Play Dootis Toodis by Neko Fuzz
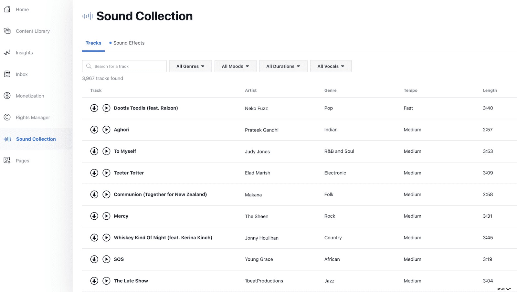The height and width of the screenshot is (292, 517). tap(106, 108)
